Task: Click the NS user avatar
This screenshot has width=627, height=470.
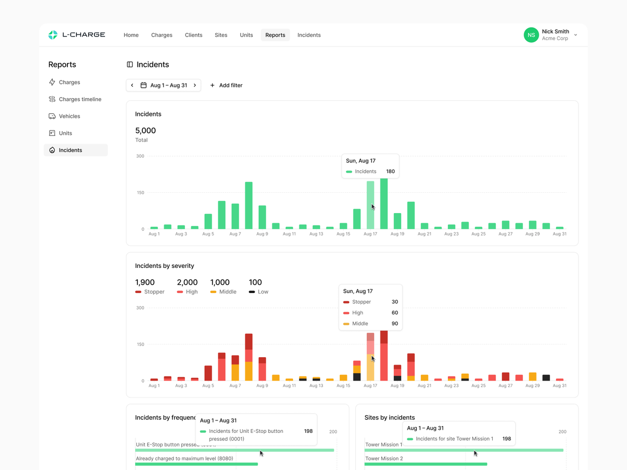Action: [x=531, y=35]
